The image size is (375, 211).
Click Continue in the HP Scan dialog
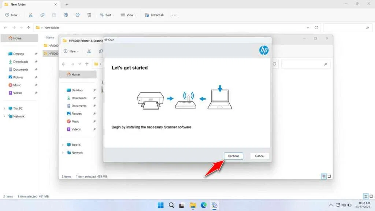point(233,156)
